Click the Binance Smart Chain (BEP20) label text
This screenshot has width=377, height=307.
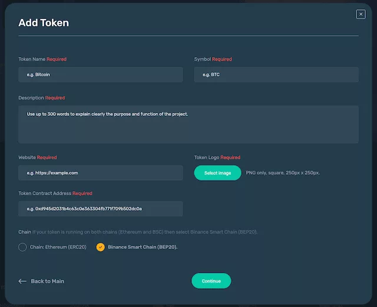[143, 247]
